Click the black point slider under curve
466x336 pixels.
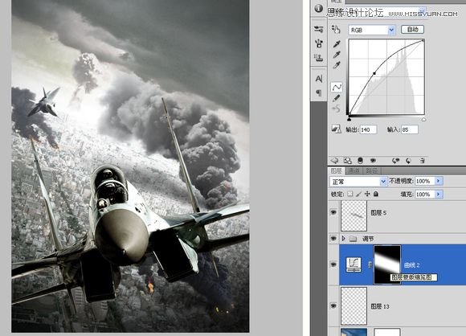click(x=349, y=119)
